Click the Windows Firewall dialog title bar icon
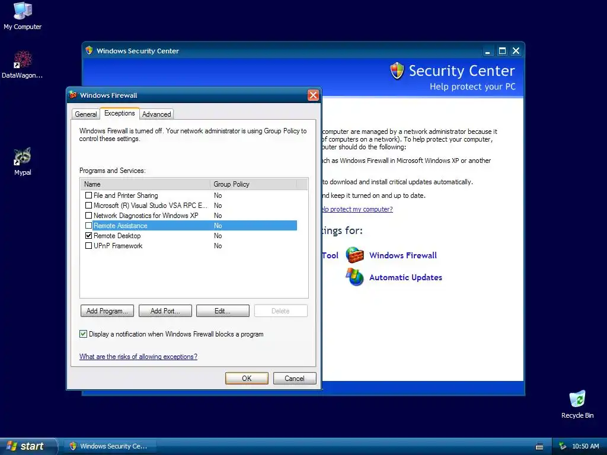The width and height of the screenshot is (607, 455). (73, 95)
